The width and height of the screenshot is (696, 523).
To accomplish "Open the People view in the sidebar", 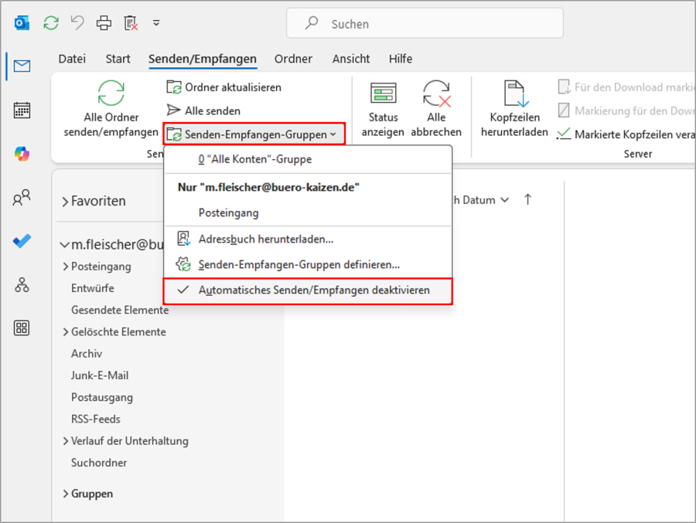I will pos(21,198).
